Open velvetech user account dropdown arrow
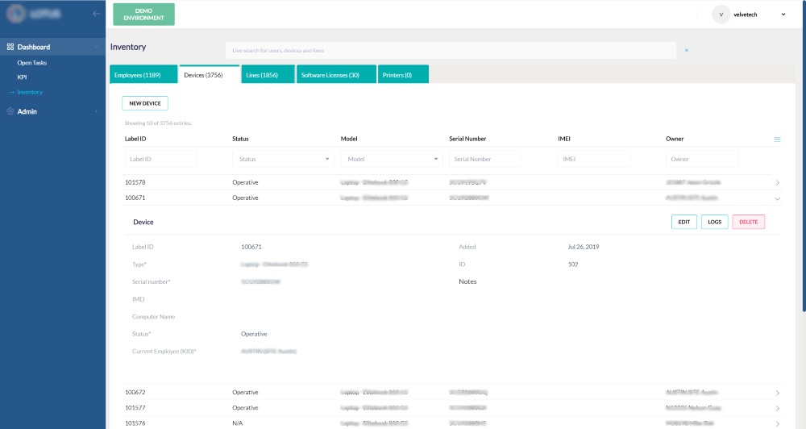 click(783, 15)
